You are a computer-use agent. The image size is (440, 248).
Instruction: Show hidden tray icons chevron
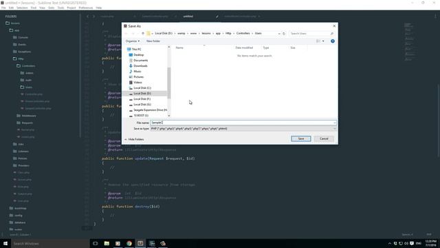coord(390,243)
